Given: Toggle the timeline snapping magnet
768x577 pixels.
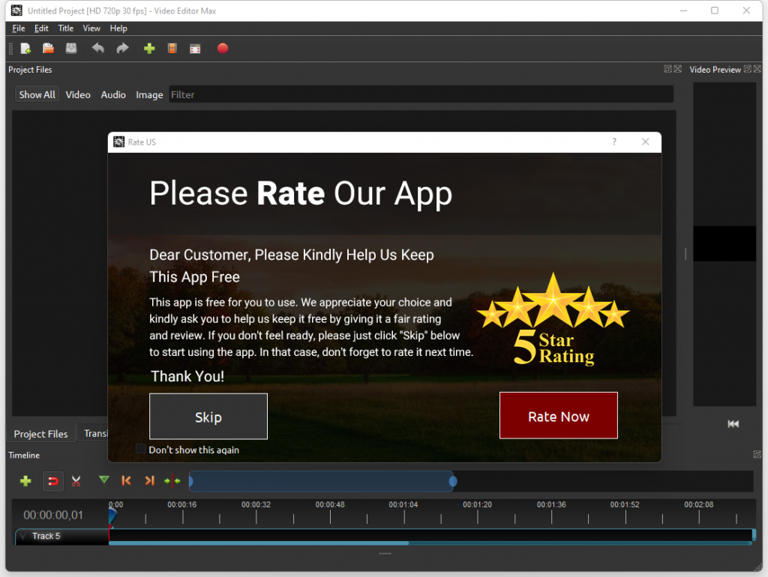Looking at the screenshot, I should [52, 481].
